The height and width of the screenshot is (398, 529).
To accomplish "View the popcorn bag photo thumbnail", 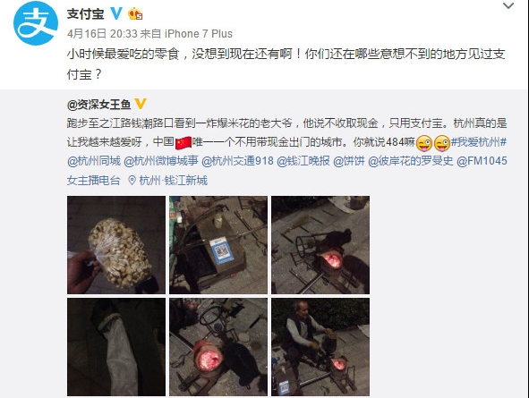I will click(x=116, y=245).
